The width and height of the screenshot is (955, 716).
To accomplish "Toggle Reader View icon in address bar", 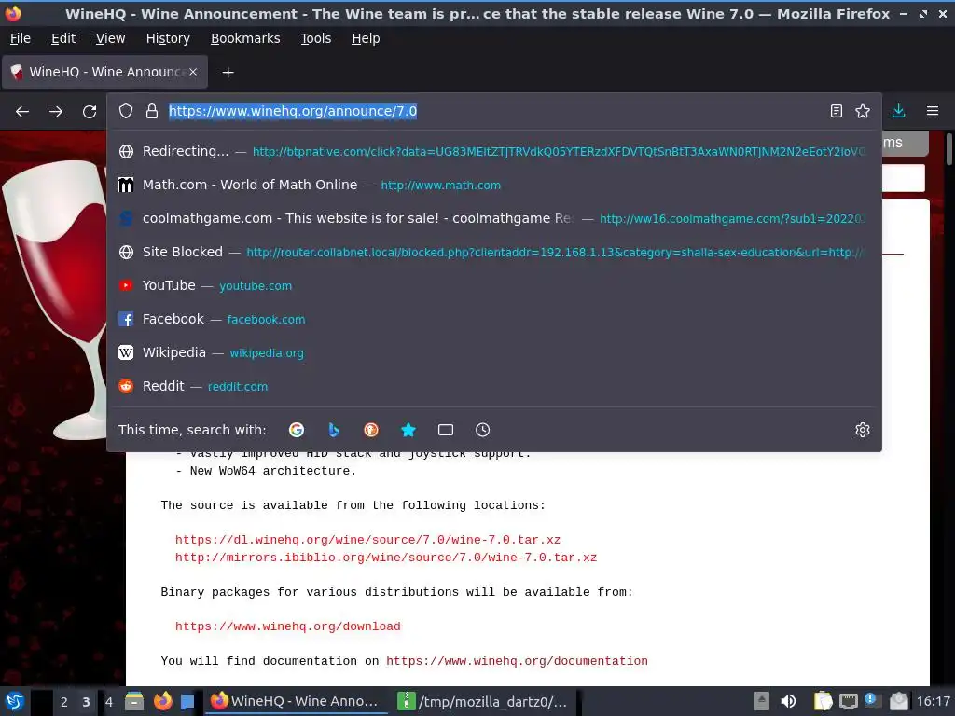I will [x=837, y=111].
